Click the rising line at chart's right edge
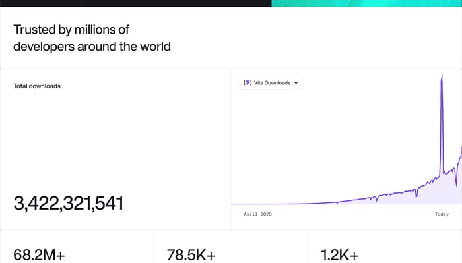The height and width of the screenshot is (263, 462). [460, 158]
